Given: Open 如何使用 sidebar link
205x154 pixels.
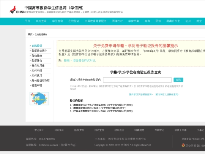Looking at the screenshot, I should point(37,76).
